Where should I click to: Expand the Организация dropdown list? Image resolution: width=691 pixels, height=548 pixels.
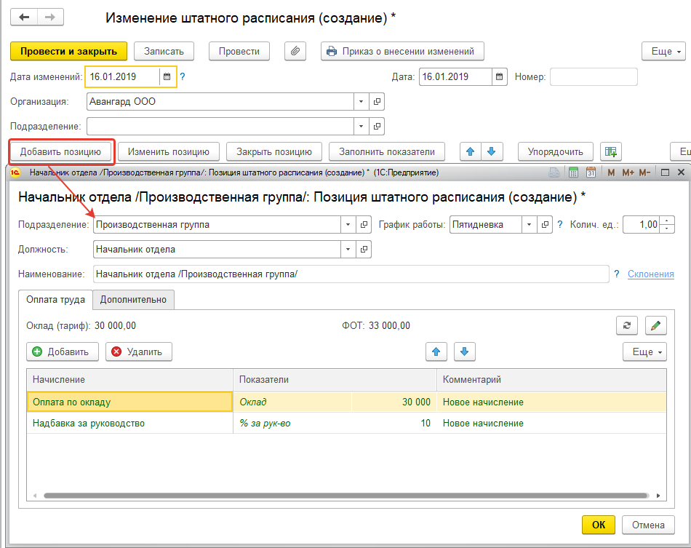[x=362, y=102]
